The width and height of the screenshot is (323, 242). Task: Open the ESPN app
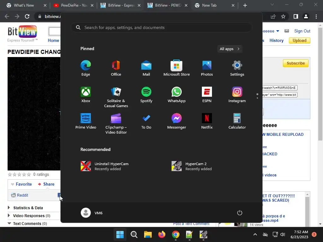pyautogui.click(x=207, y=95)
